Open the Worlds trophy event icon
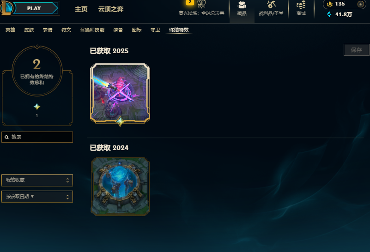Image resolution: width=370 pixels, height=252 pixels. (201, 4)
